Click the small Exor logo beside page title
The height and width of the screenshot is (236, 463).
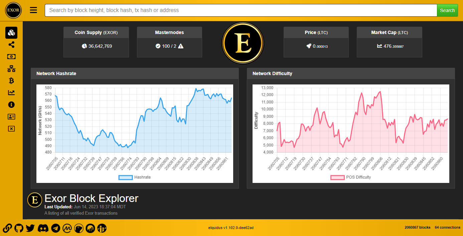click(34, 200)
